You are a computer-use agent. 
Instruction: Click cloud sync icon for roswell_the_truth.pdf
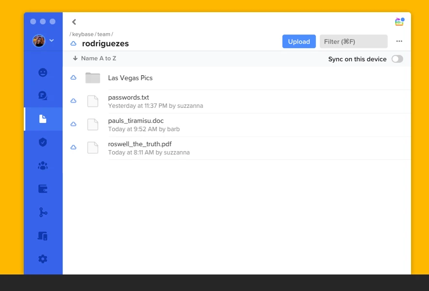coord(73,148)
